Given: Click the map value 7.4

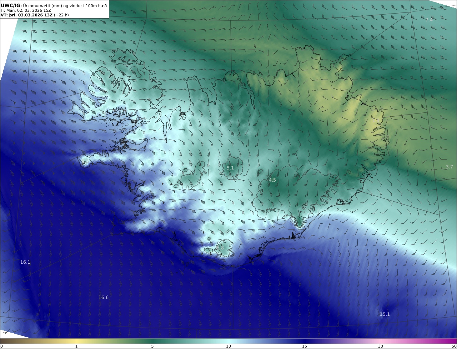Looking at the screenshot, I should click(x=429, y=20).
